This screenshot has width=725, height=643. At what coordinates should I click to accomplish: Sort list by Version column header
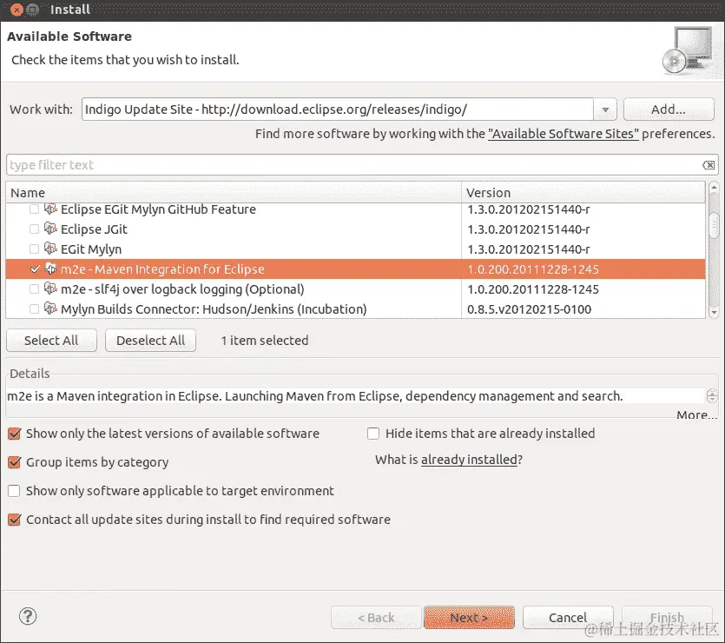[583, 192]
